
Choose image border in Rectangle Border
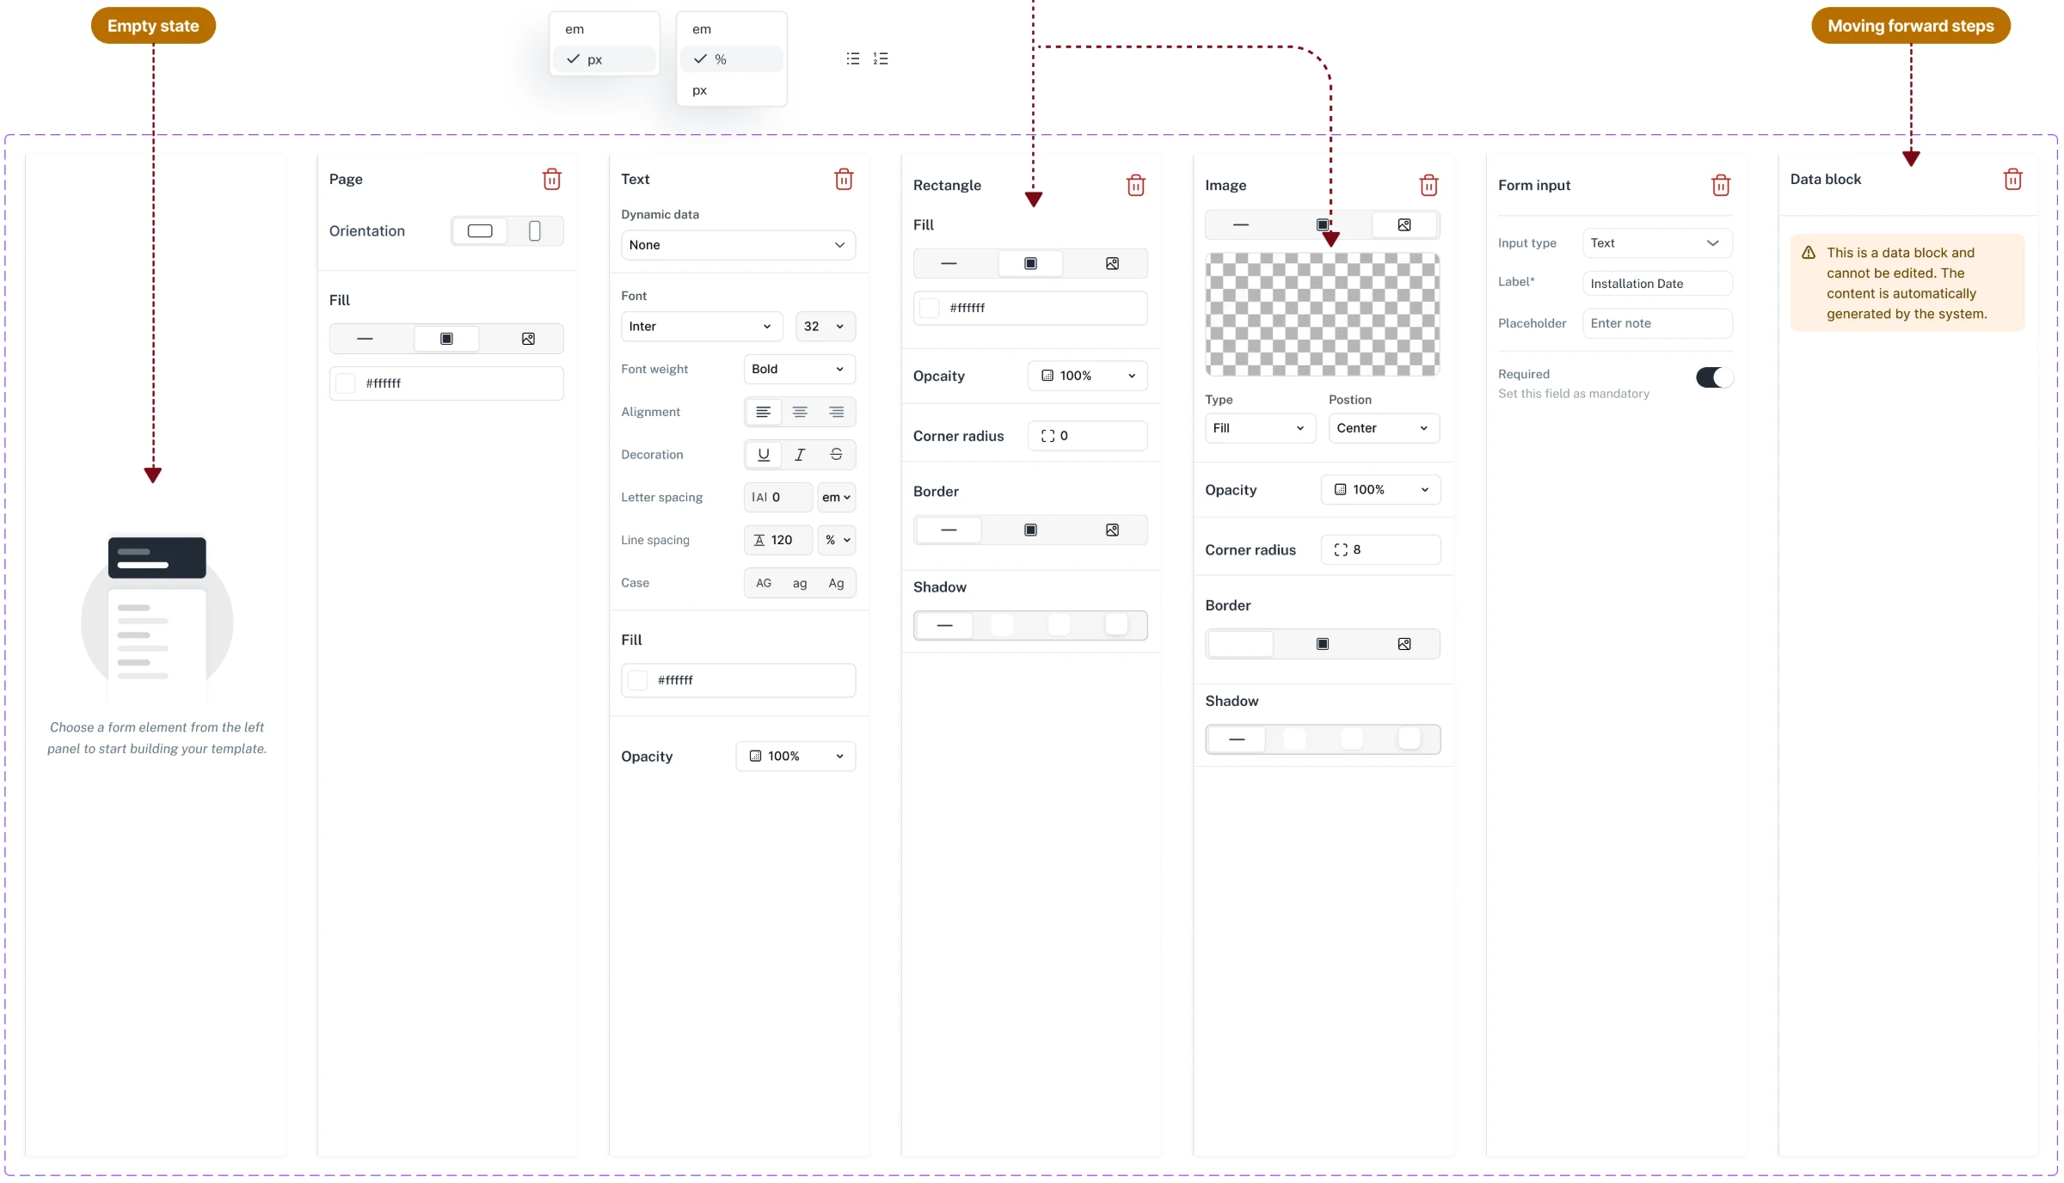tap(1112, 530)
